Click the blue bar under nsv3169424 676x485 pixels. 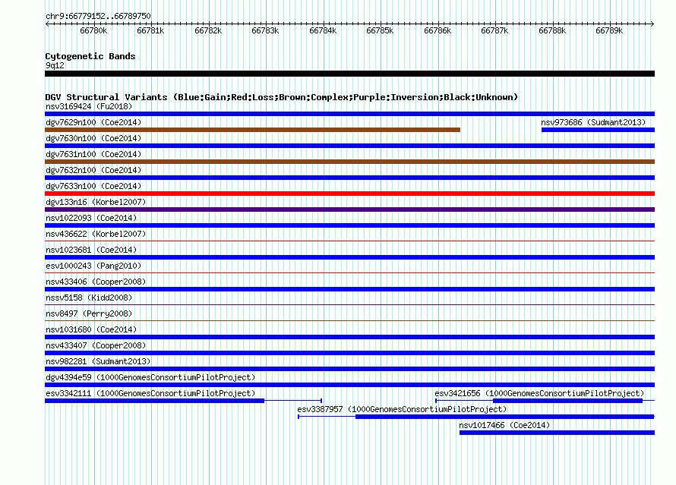click(349, 114)
